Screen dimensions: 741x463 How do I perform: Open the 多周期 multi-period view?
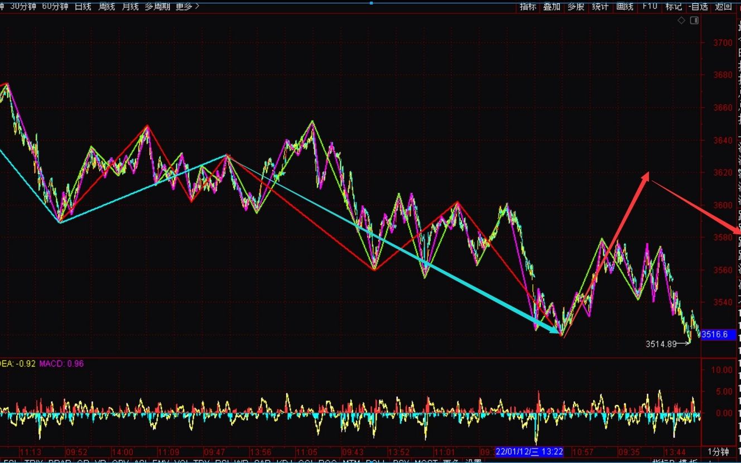[157, 7]
